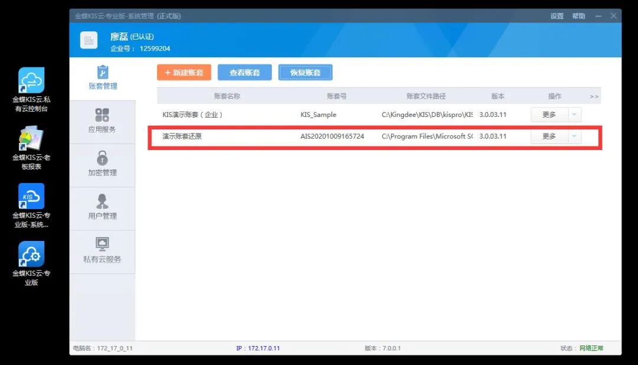Click 电脑名 172_17_0_11 in status bar

click(103, 348)
